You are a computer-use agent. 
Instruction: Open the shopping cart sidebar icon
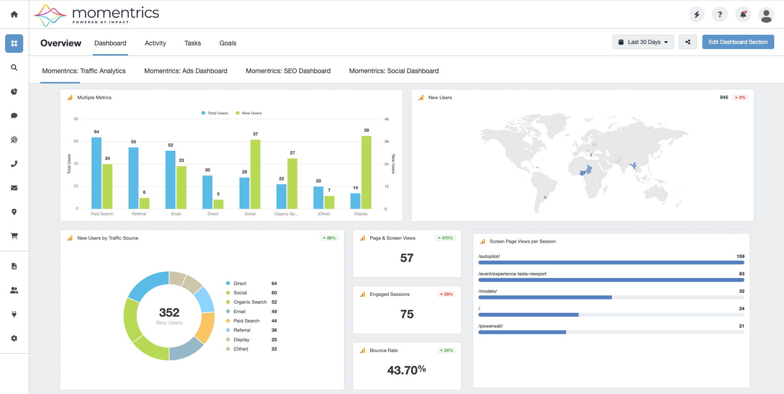(x=14, y=236)
